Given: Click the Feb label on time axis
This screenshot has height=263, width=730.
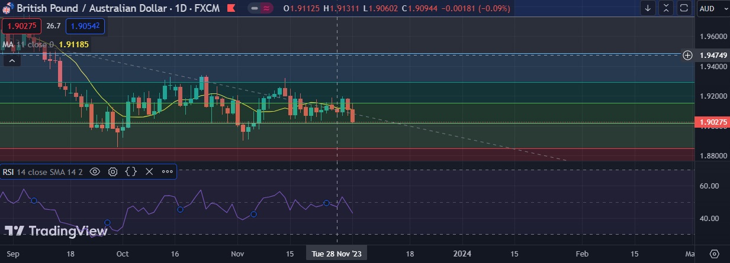Looking at the screenshot, I should [582, 254].
